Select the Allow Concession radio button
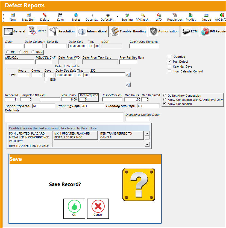Screen dimensions: 226x228 (x=165, y=104)
